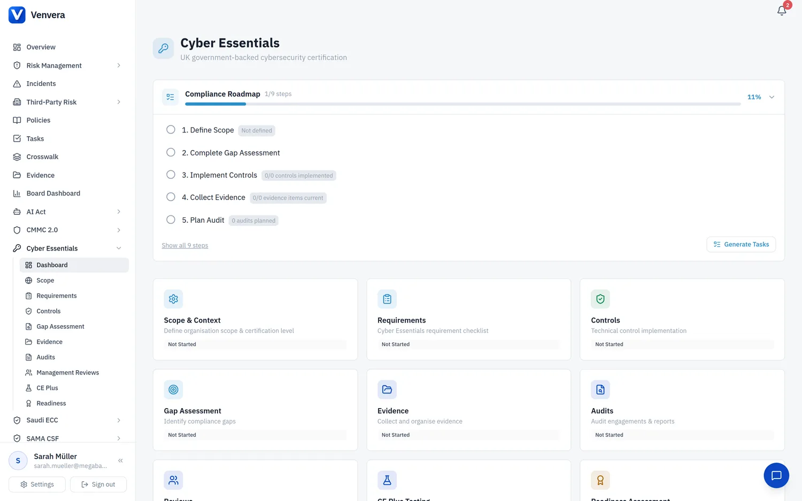Toggle the Implement Controls step circle
The width and height of the screenshot is (802, 501).
[x=171, y=175]
